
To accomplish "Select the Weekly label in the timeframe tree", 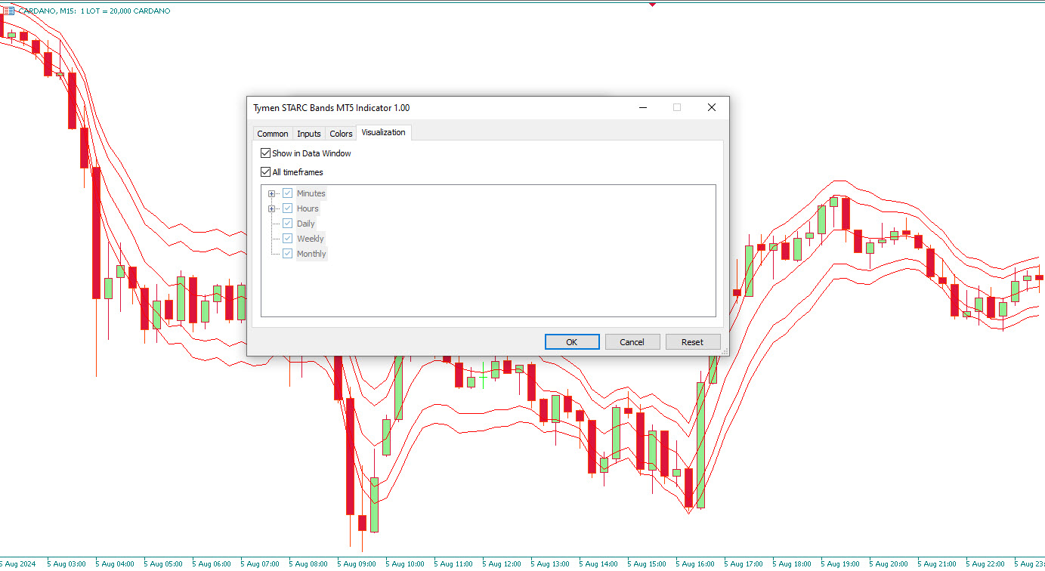I will pos(310,239).
